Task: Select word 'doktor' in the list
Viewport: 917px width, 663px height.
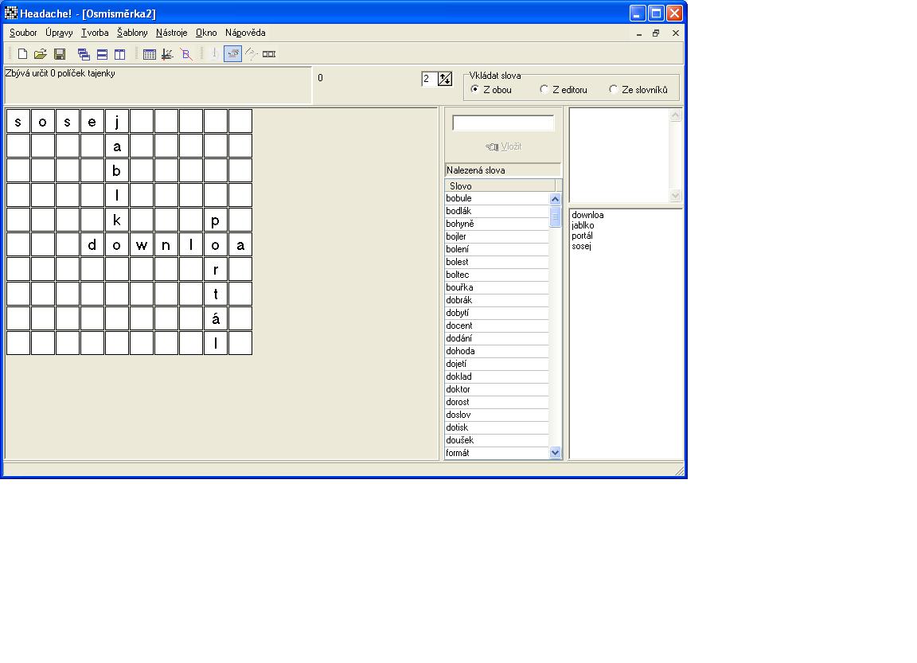Action: 497,389
